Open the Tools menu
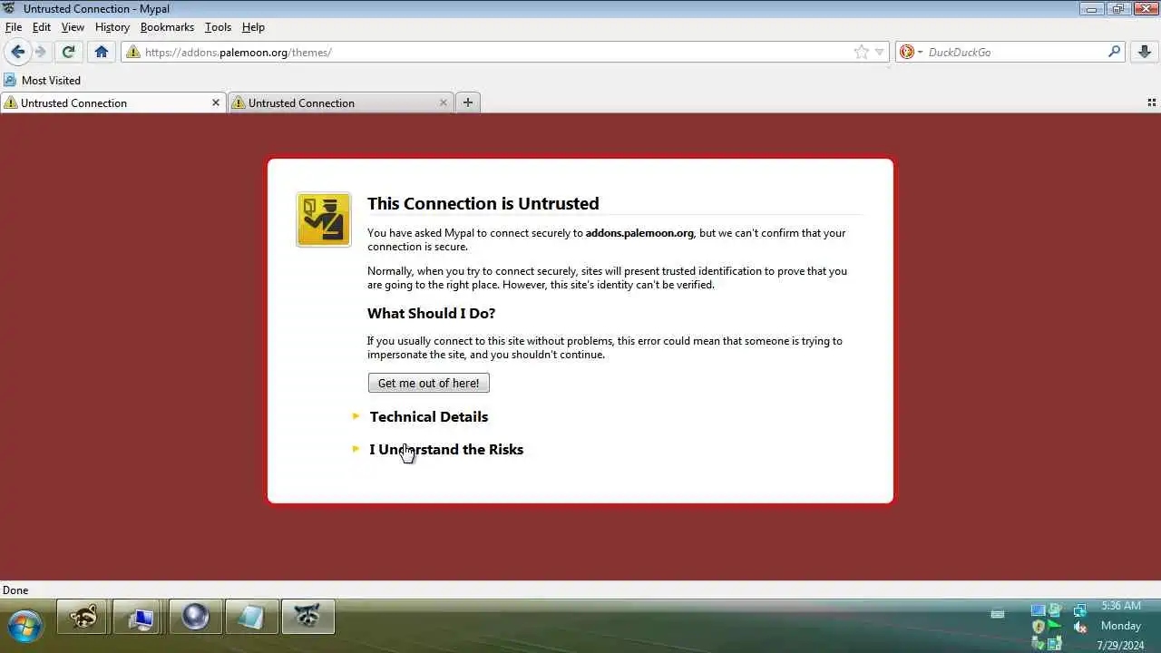Image resolution: width=1161 pixels, height=653 pixels. [218, 27]
